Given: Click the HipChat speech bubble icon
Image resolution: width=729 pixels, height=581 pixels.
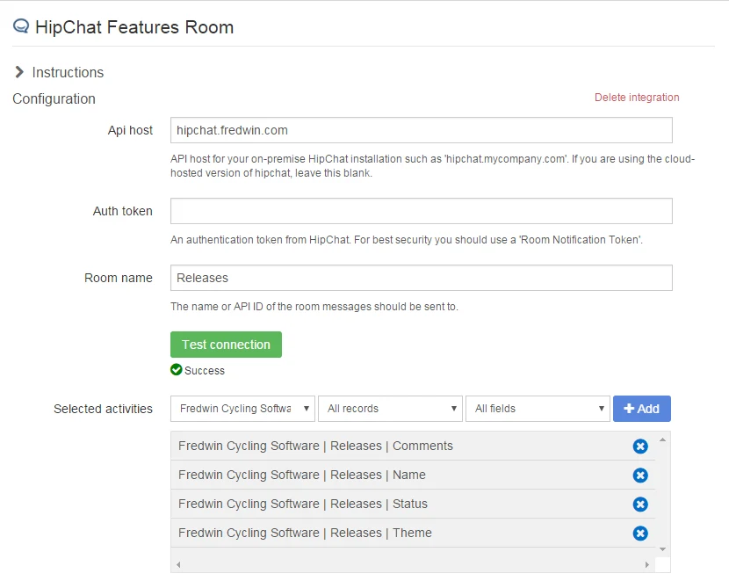Looking at the screenshot, I should click(x=21, y=26).
